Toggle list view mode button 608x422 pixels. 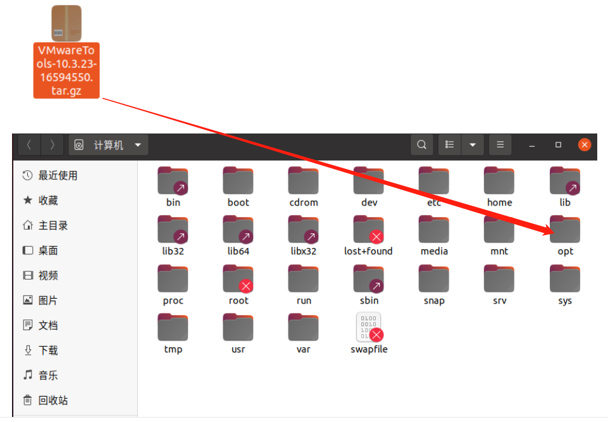[449, 145]
